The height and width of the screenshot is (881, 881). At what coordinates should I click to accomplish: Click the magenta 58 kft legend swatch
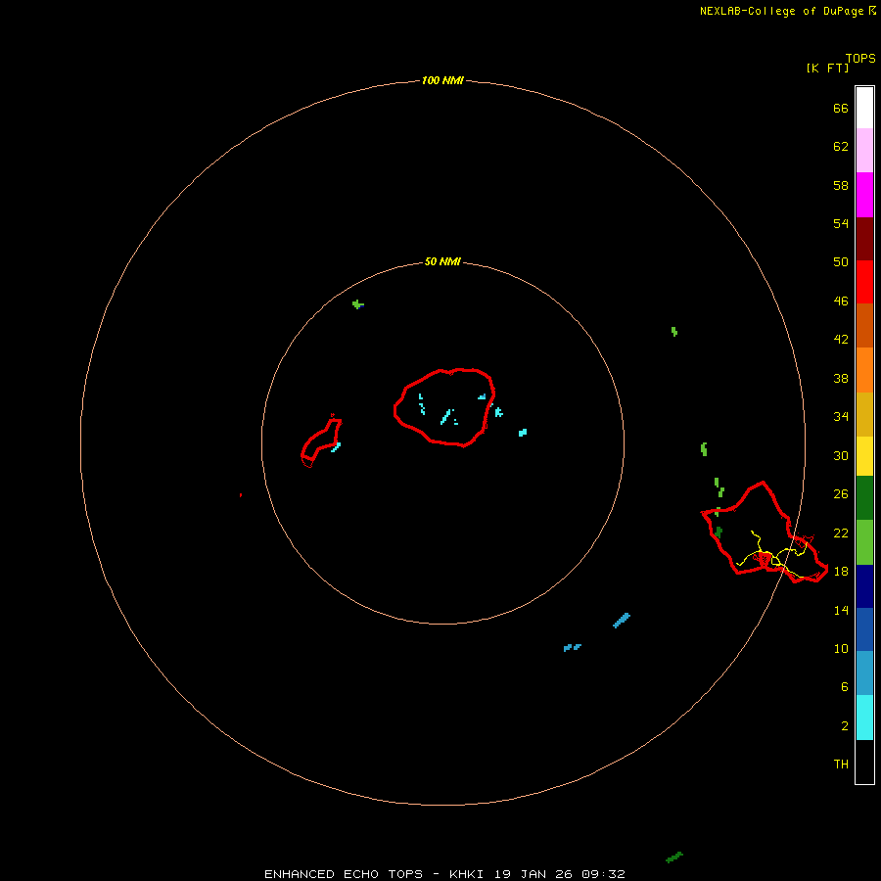[864, 195]
